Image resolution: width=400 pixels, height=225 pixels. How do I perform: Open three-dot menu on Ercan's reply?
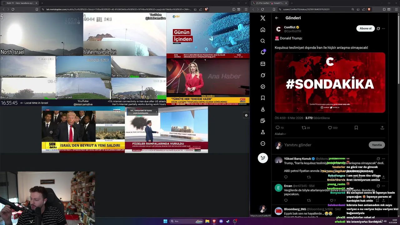pos(383,186)
